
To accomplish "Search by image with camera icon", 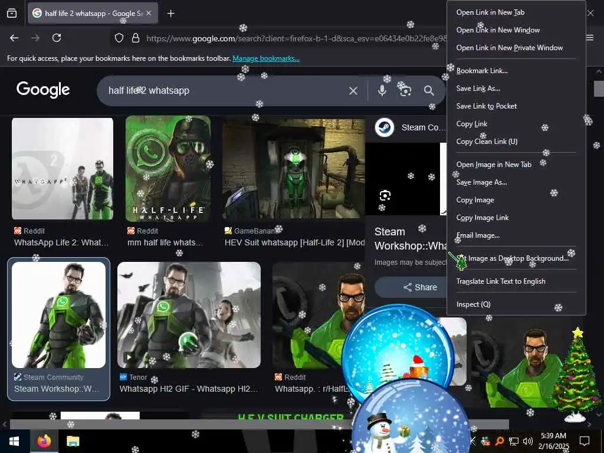I will click(x=405, y=90).
